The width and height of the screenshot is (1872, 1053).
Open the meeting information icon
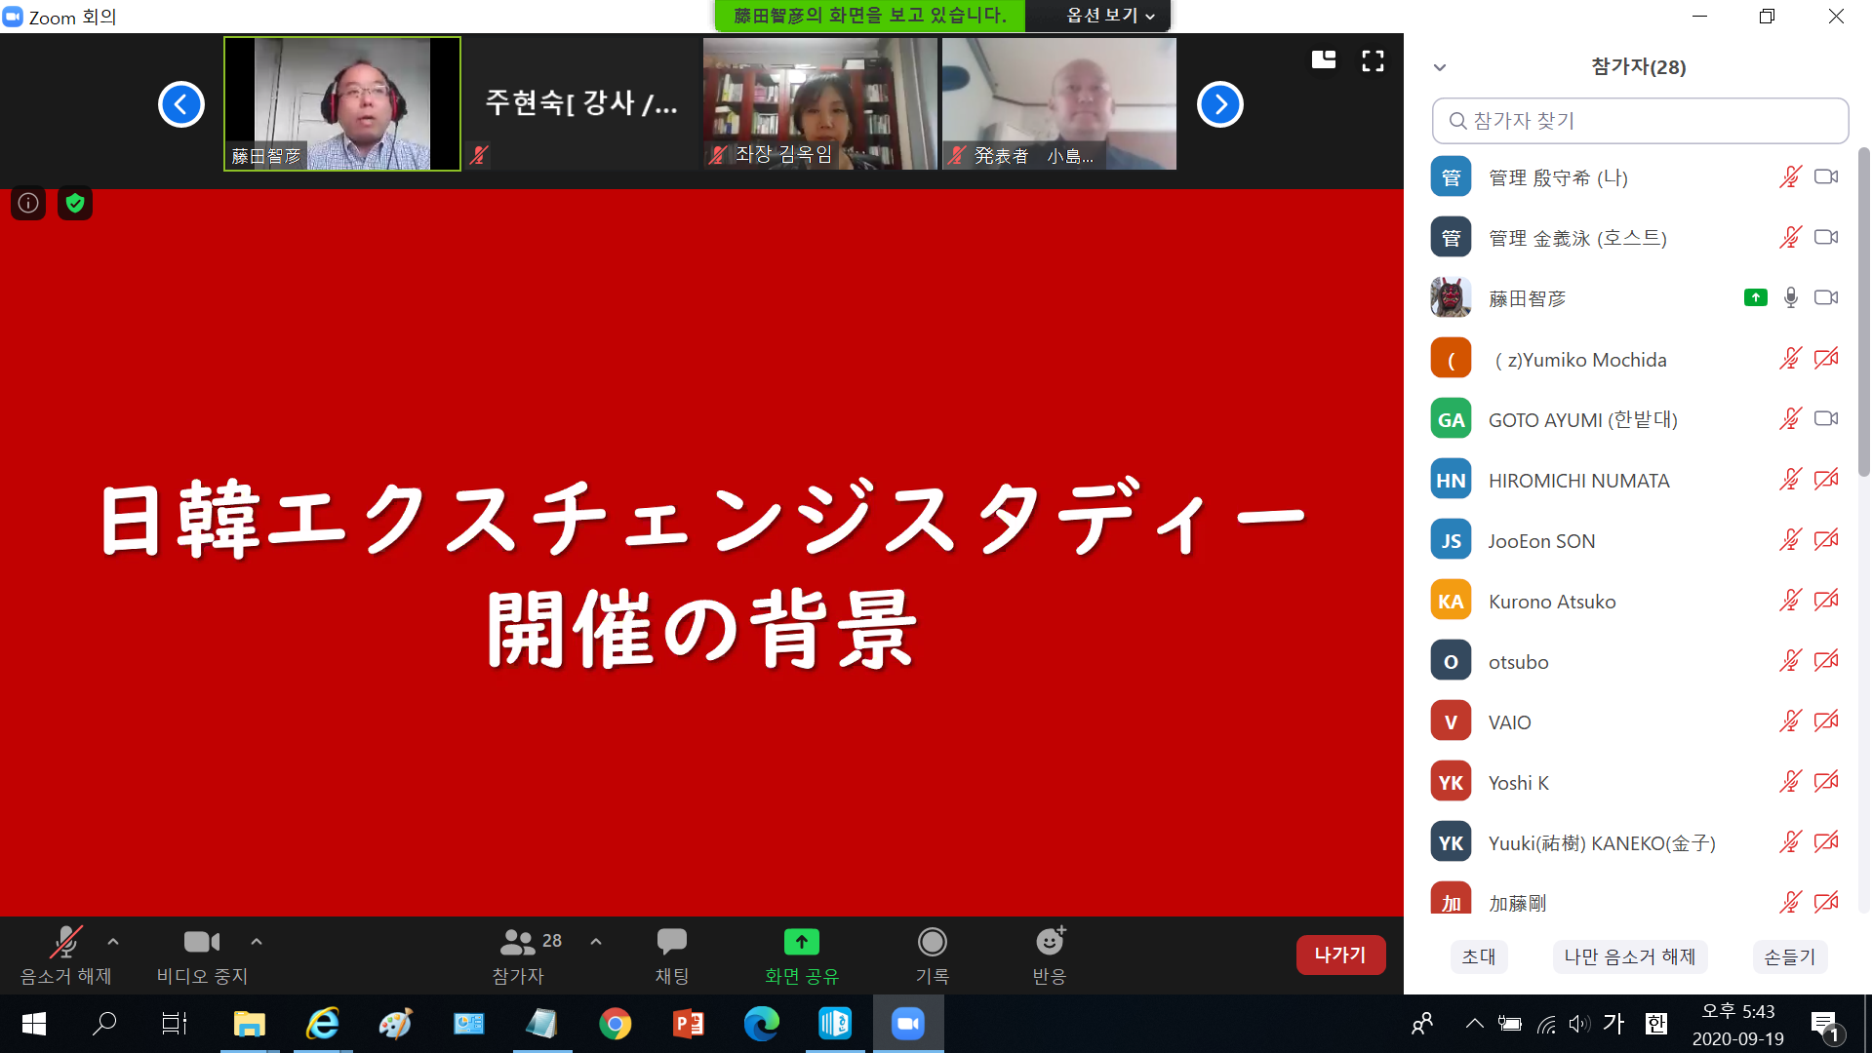click(x=28, y=203)
